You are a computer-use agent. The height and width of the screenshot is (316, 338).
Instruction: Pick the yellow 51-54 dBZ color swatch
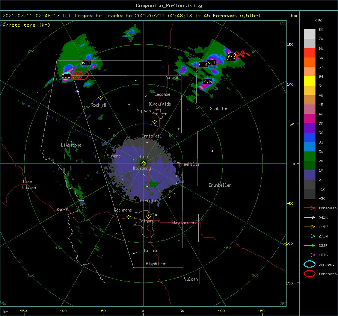click(309, 81)
